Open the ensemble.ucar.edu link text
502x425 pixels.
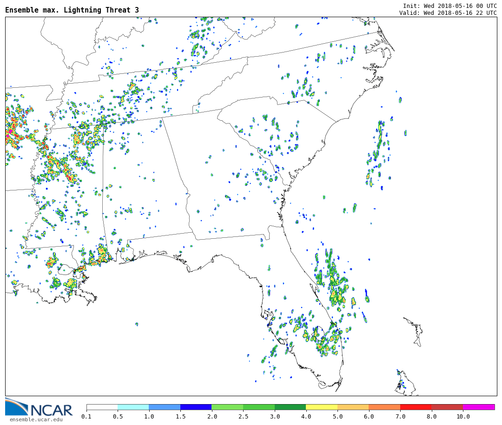pyautogui.click(x=36, y=420)
